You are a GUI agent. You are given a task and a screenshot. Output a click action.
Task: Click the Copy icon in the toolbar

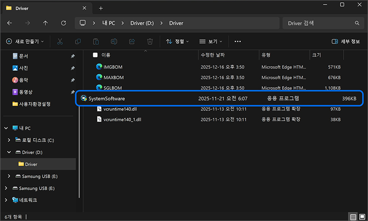point(78,41)
